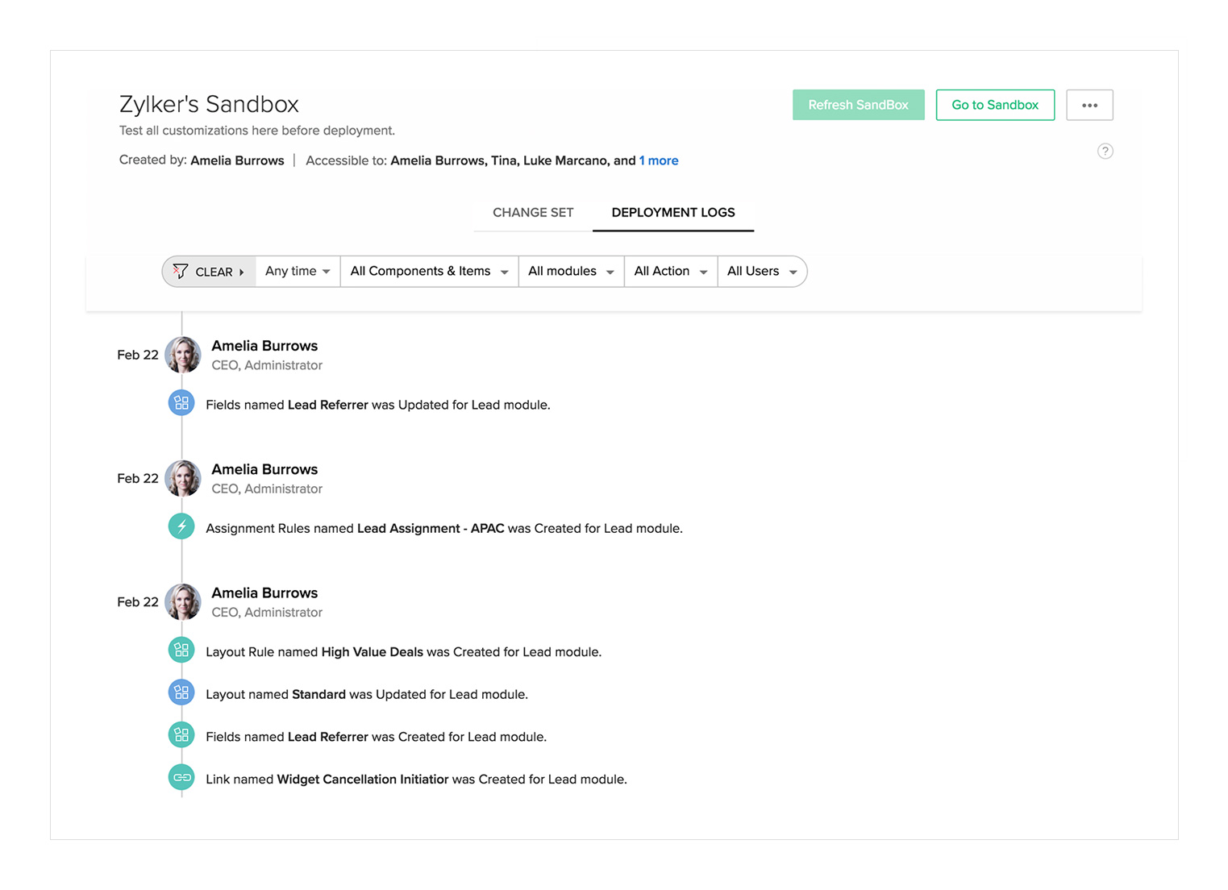Screen dimensions: 1228x890
Task: Open the All Users dropdown
Action: (x=762, y=272)
